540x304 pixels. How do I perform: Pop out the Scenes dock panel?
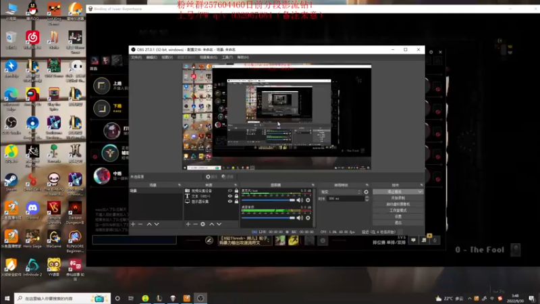(x=179, y=185)
